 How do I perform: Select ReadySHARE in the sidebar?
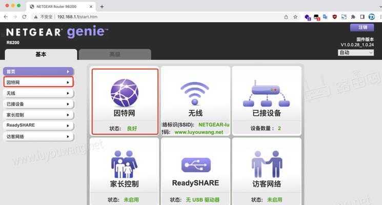(x=38, y=126)
